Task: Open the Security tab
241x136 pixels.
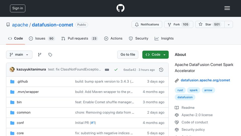Action: (139, 38)
